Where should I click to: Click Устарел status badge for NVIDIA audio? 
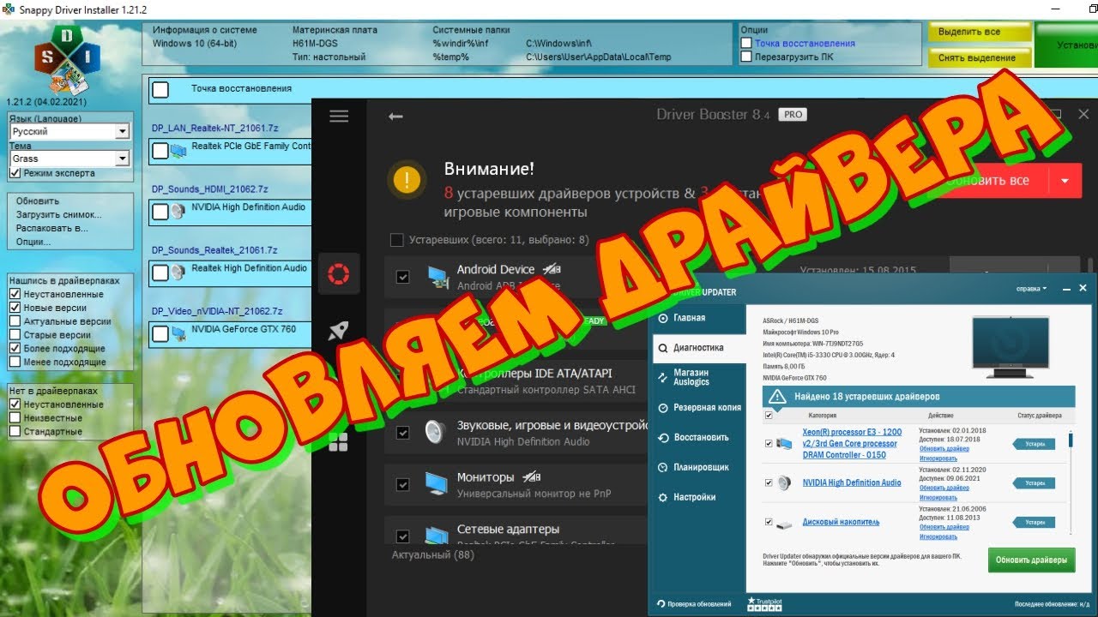1033,483
